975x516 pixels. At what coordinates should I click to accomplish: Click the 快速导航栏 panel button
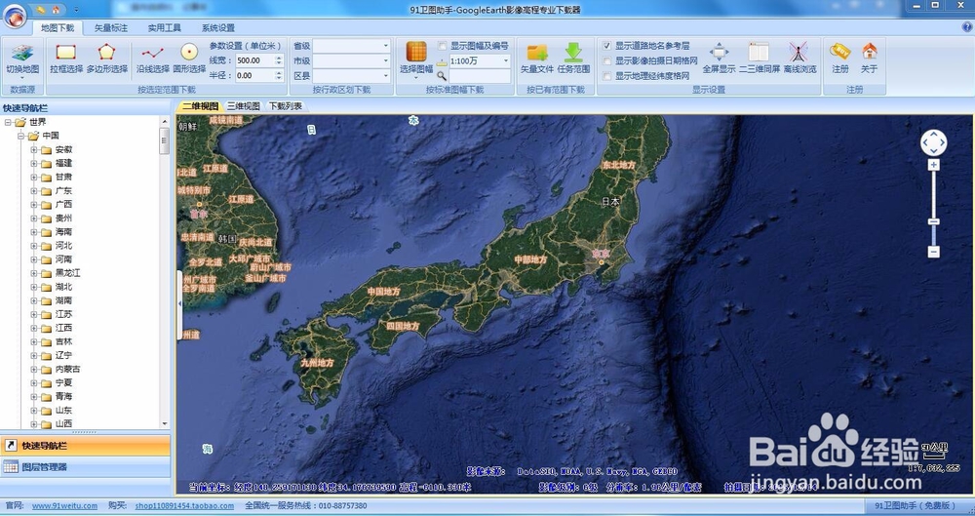tap(85, 446)
